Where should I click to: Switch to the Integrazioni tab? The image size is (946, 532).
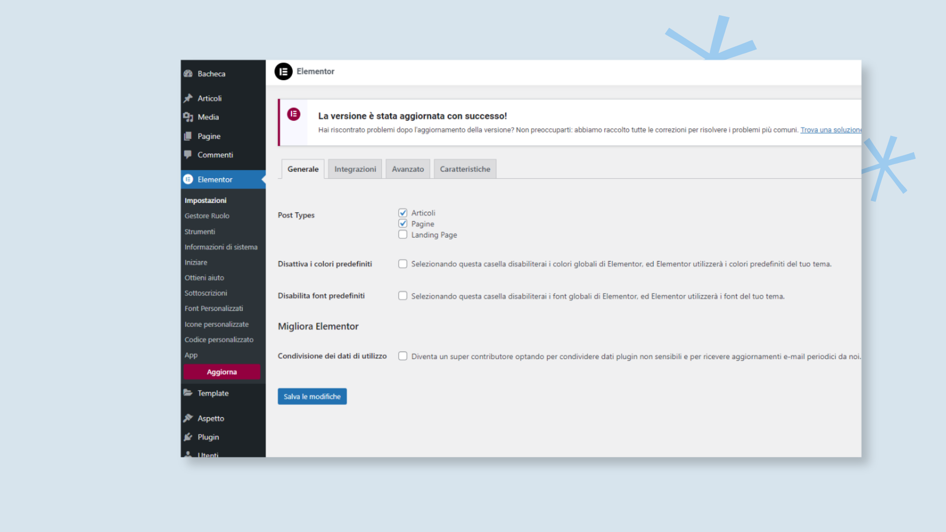coord(355,169)
